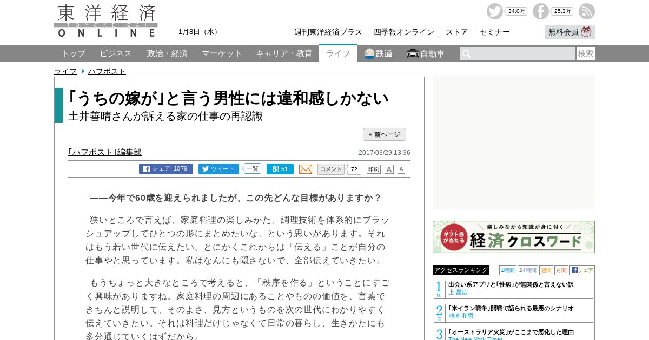Select the 週間 ranking tab
649x340 pixels.
(x=546, y=270)
